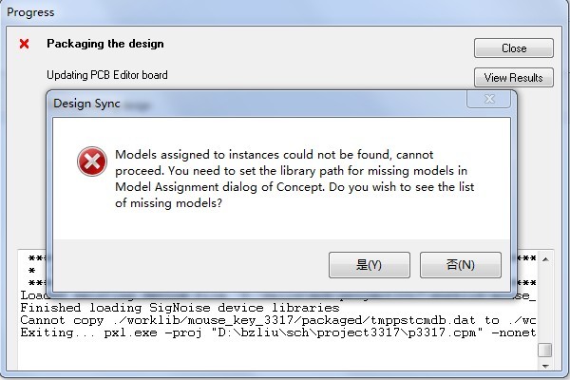570x380 pixels.
Task: Click the red X status icon beside Packaging the design
Action: pyautogui.click(x=25, y=44)
